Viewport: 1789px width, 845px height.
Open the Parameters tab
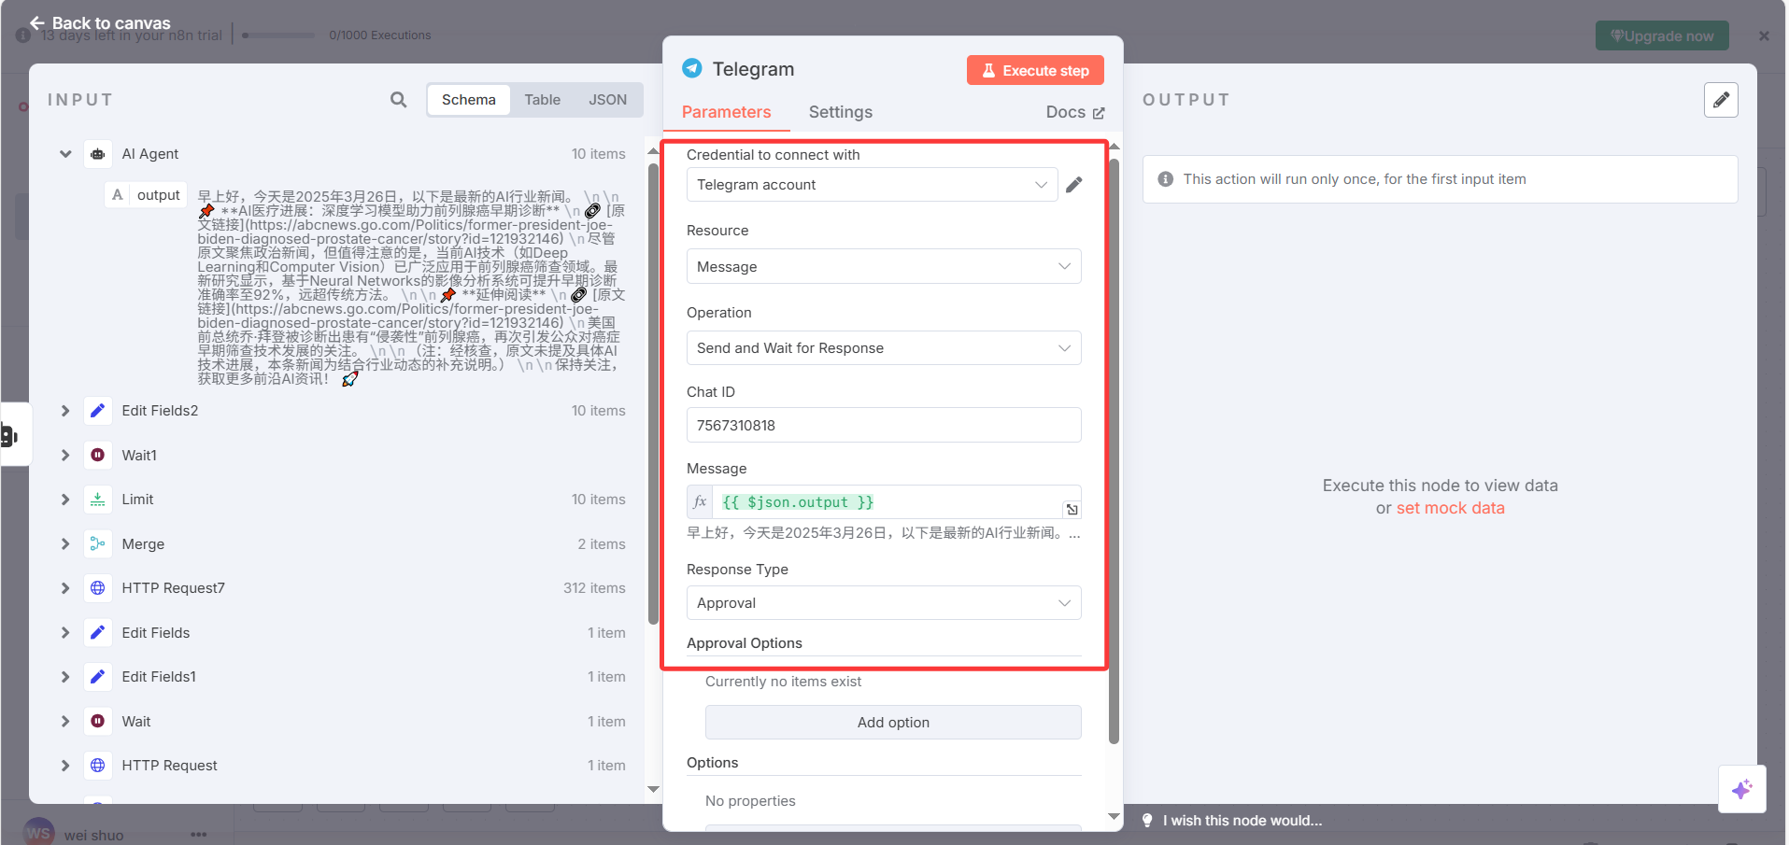click(x=727, y=112)
